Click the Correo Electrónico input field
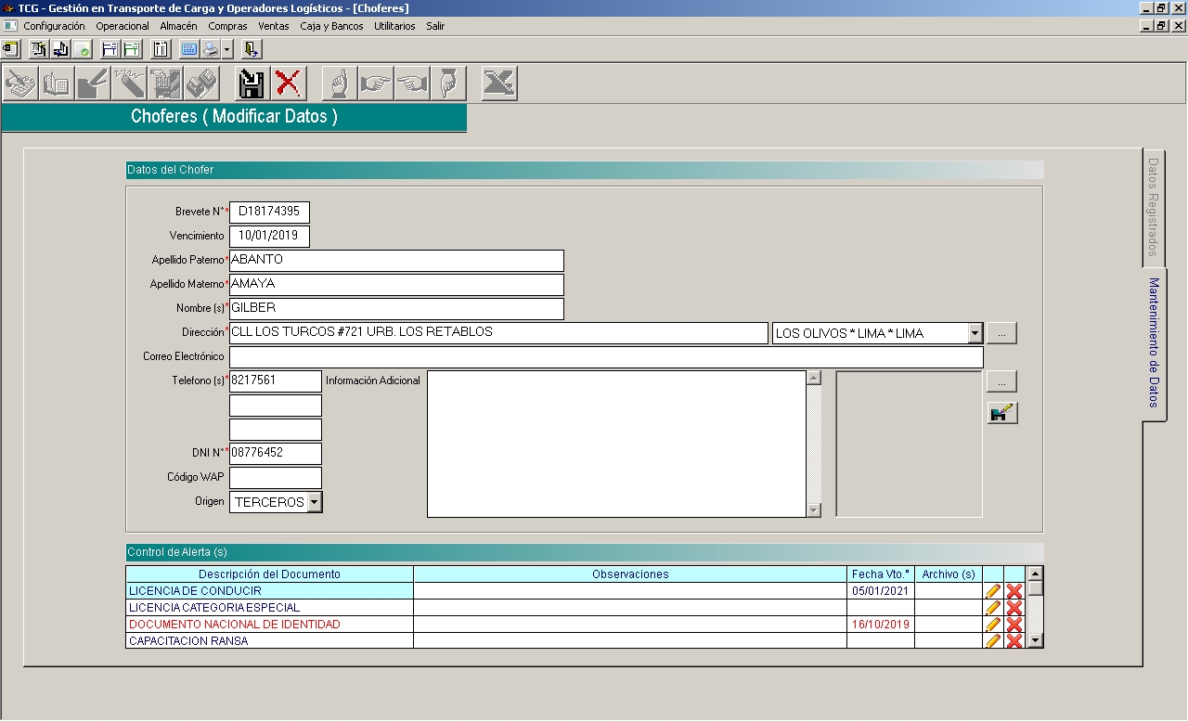1188x722 pixels. [x=605, y=357]
